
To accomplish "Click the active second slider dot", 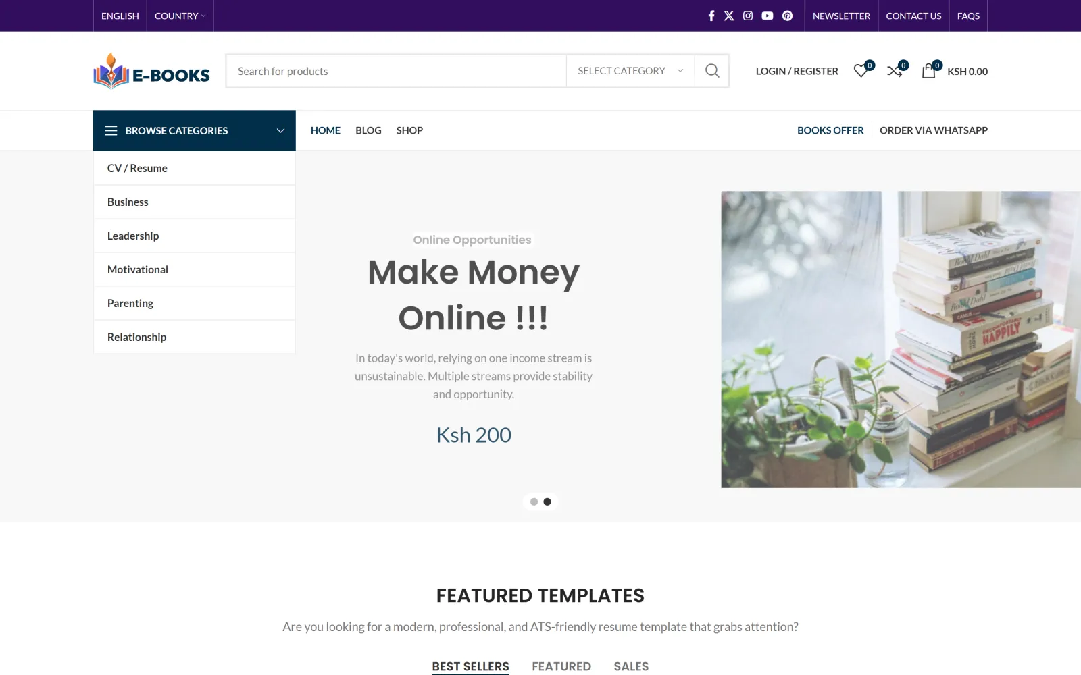I will click(547, 502).
